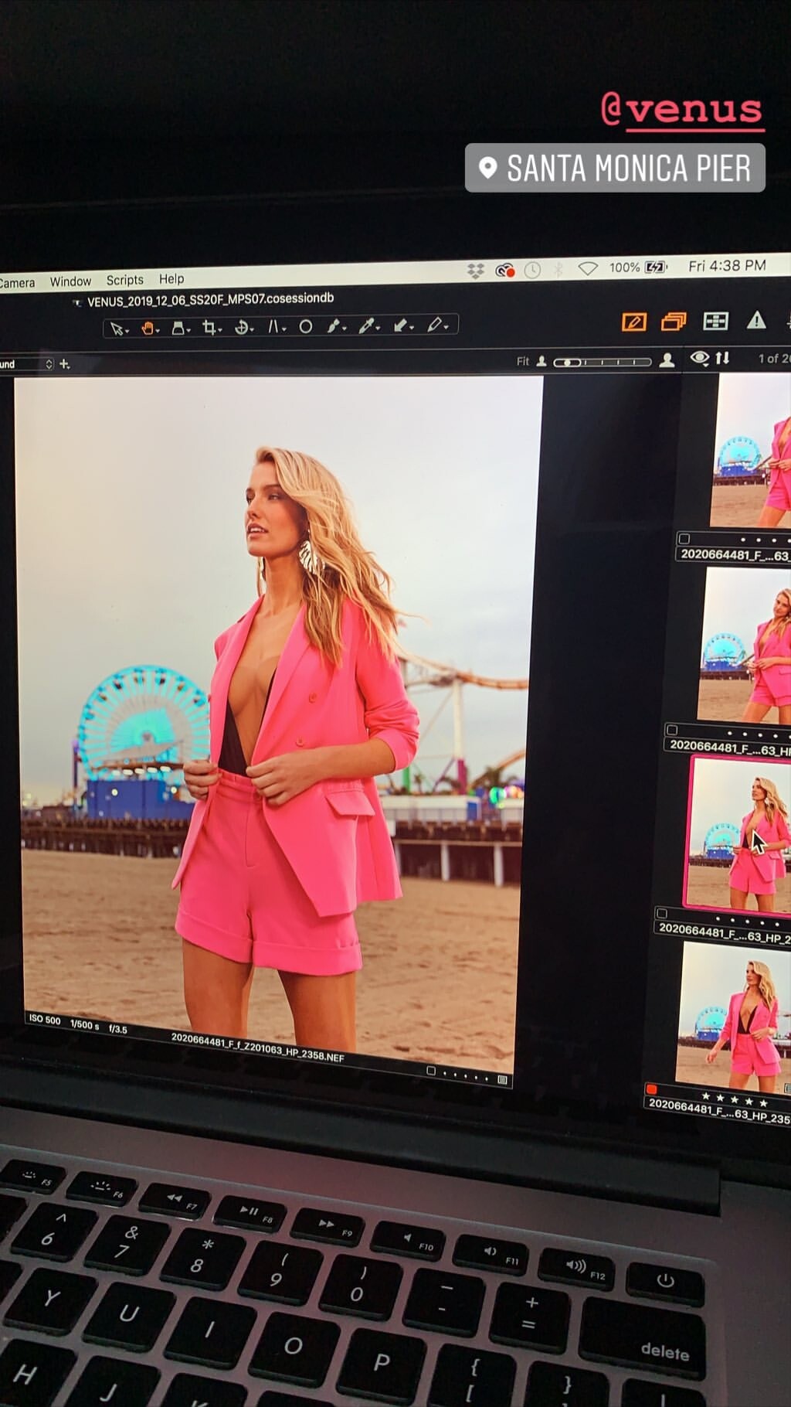Toggle color tag box under main viewer image
This screenshot has height=1407, width=791.
pos(431,1071)
